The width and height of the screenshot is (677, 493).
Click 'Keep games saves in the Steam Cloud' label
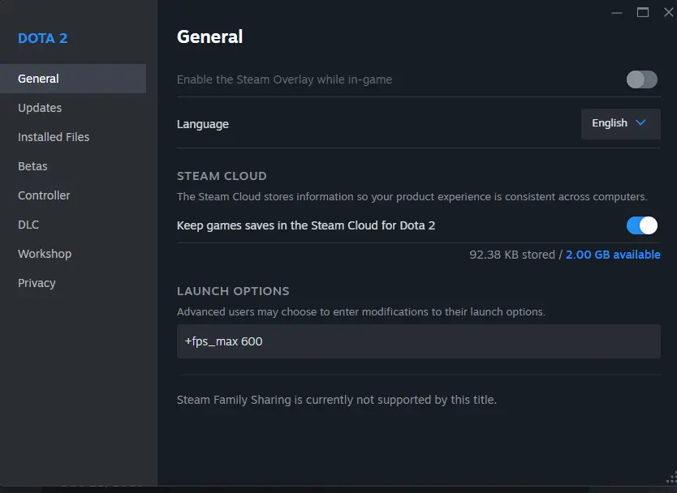click(306, 225)
